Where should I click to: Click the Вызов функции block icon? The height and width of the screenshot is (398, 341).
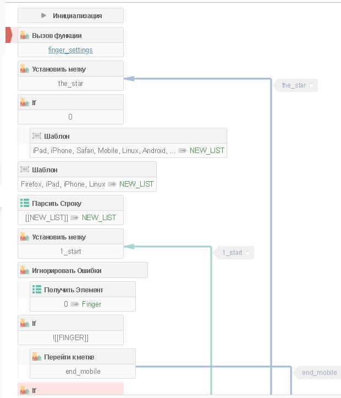click(x=24, y=36)
